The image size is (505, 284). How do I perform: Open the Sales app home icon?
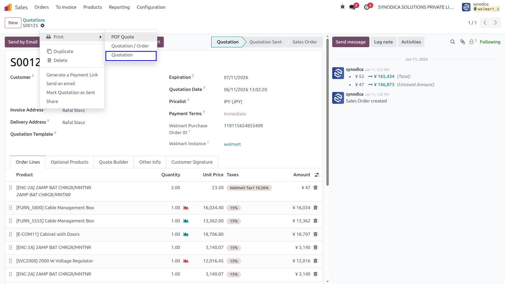coord(8,7)
